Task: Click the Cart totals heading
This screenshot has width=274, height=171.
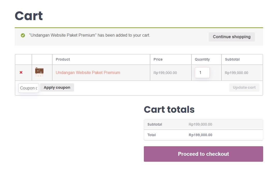Action: click(x=169, y=109)
